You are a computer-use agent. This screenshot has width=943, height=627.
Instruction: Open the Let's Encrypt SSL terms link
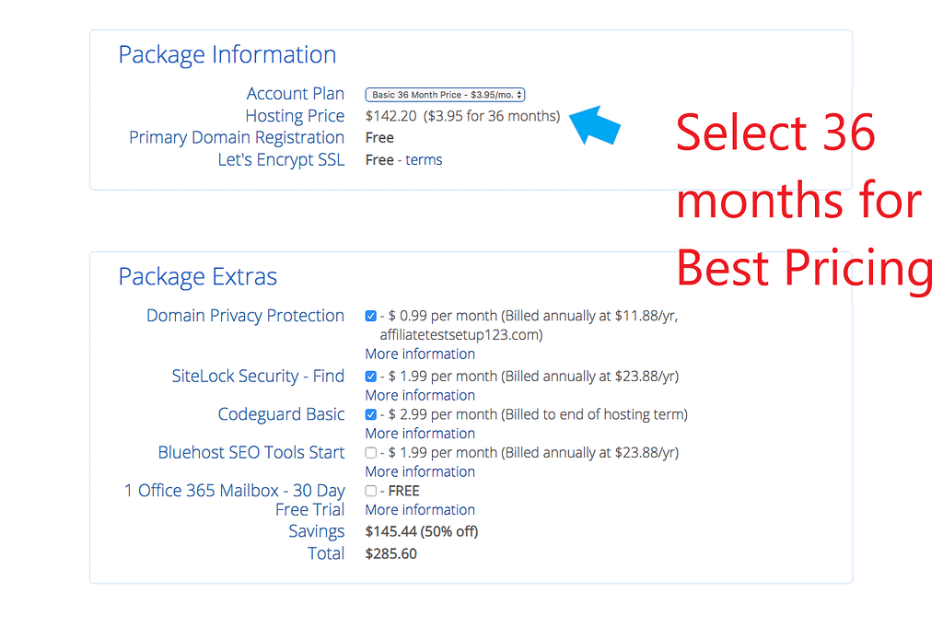click(x=424, y=159)
